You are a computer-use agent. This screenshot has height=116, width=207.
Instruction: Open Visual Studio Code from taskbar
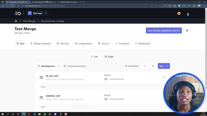pos(34,114)
